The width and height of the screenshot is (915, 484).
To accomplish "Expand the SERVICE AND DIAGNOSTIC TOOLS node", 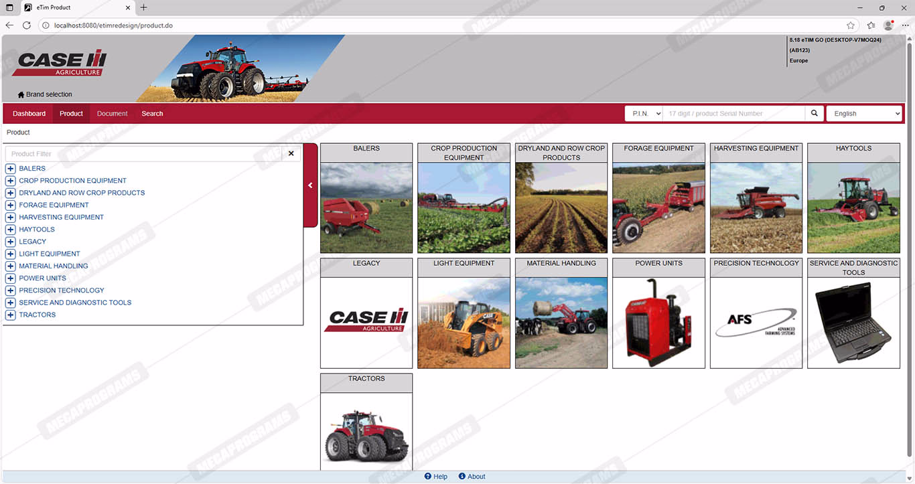I will pyautogui.click(x=10, y=303).
